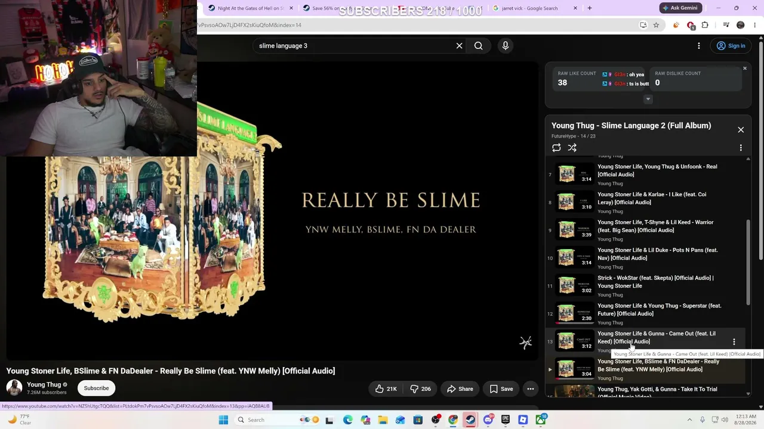
Task: Play 'Superstar (feat. Future)' track
Action: 645,314
